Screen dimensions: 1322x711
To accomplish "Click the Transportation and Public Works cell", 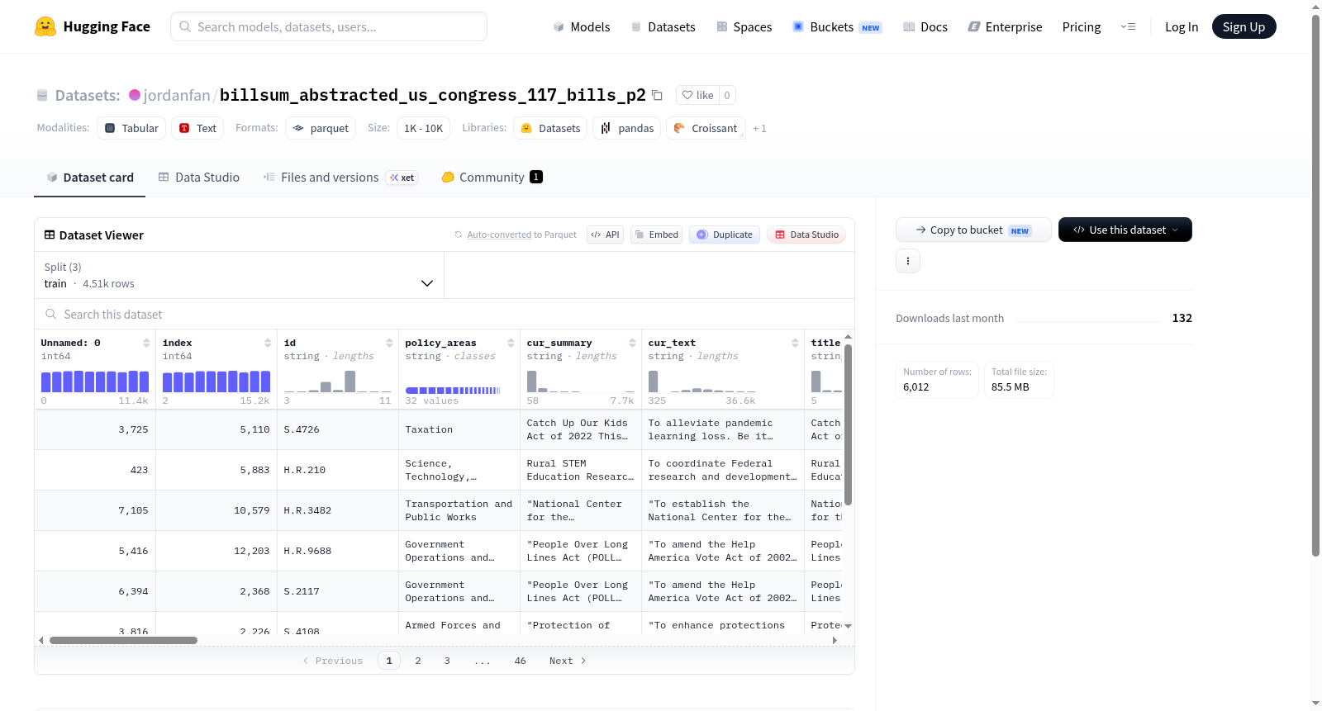I will (459, 510).
